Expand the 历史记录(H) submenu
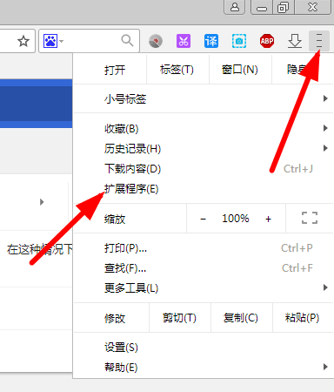Screen dimensions: 334x392 [x=204, y=149]
